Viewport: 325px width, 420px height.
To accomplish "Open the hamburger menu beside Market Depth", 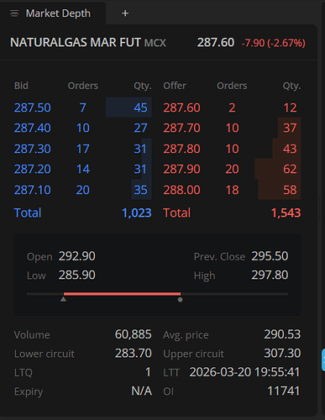I will [x=14, y=13].
